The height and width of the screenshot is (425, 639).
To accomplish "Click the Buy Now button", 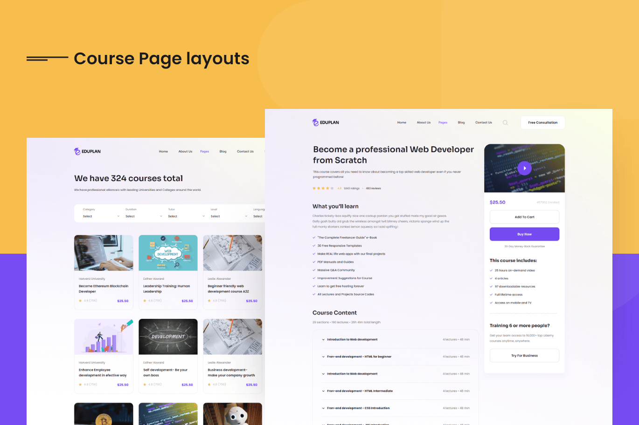I will pyautogui.click(x=524, y=234).
